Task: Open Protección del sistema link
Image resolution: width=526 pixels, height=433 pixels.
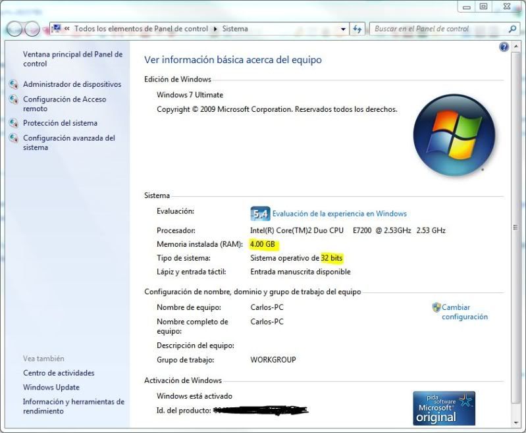Action: click(61, 123)
